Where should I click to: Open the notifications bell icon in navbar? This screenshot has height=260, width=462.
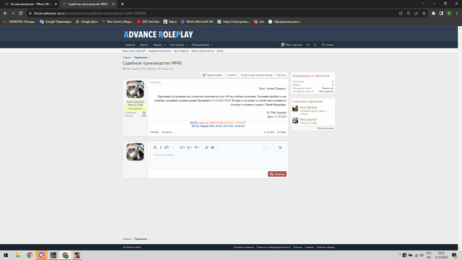coord(315,45)
